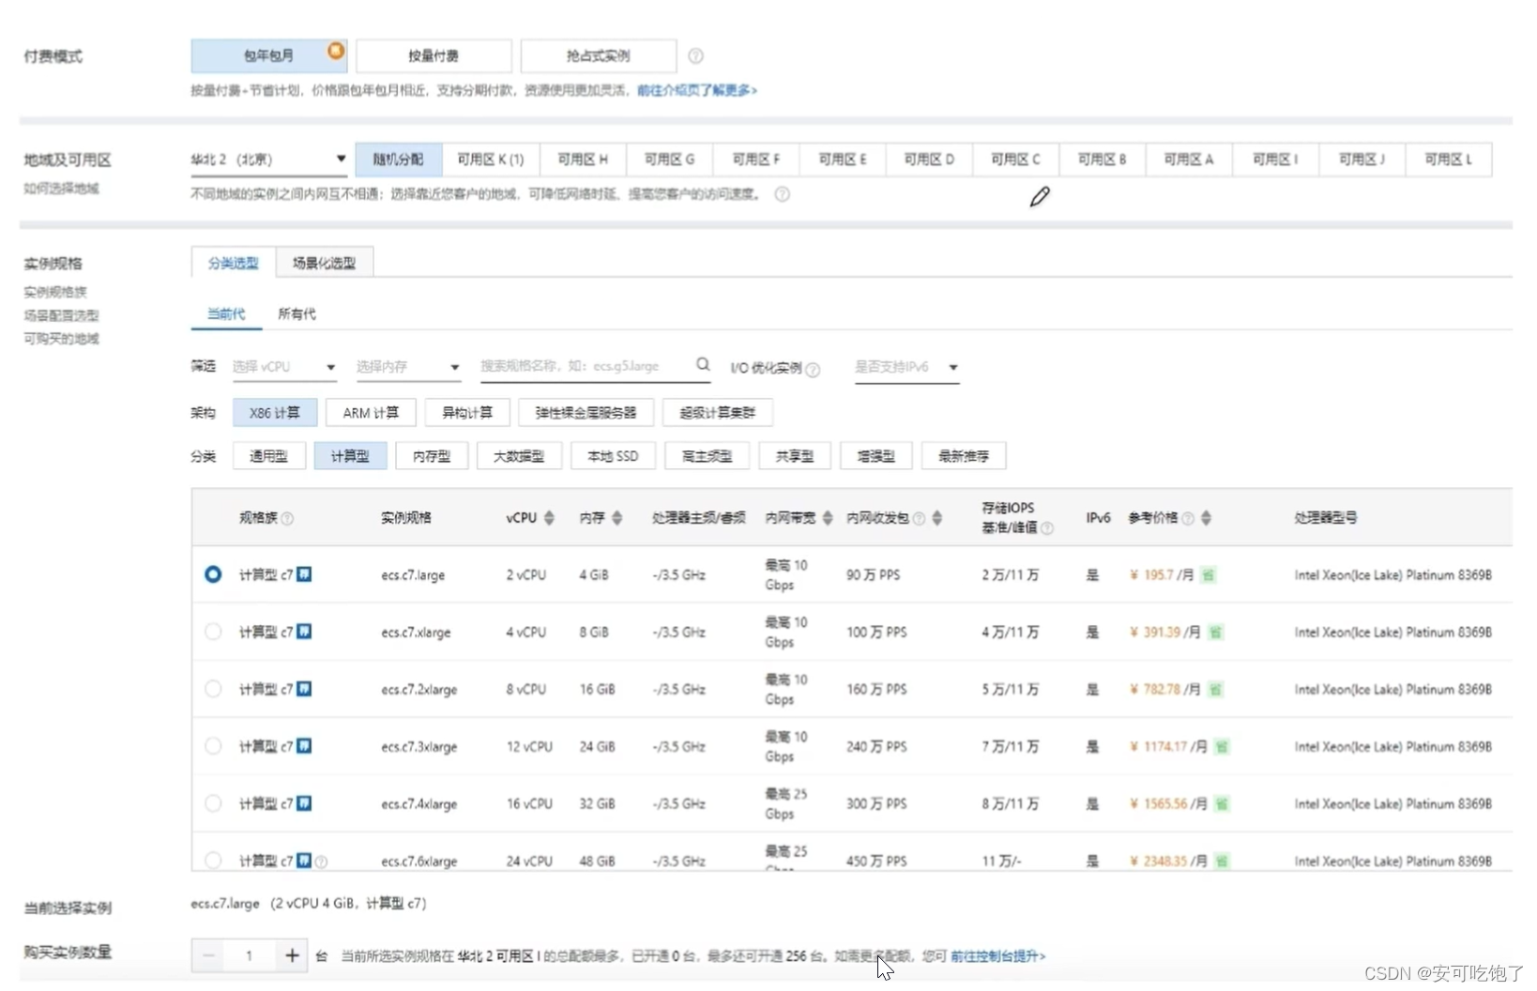The height and width of the screenshot is (991, 1537).
Task: Click green 省 tag on 1174.17 price
Action: click(x=1222, y=747)
